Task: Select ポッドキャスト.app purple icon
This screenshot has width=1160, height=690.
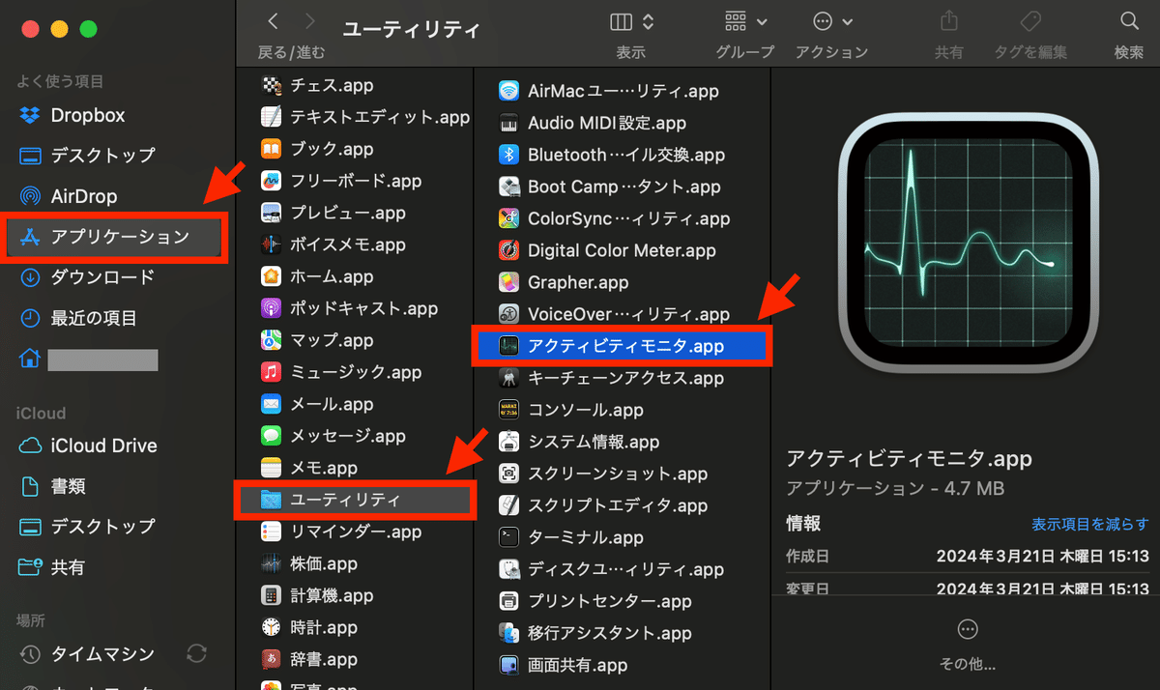Action: tap(272, 308)
